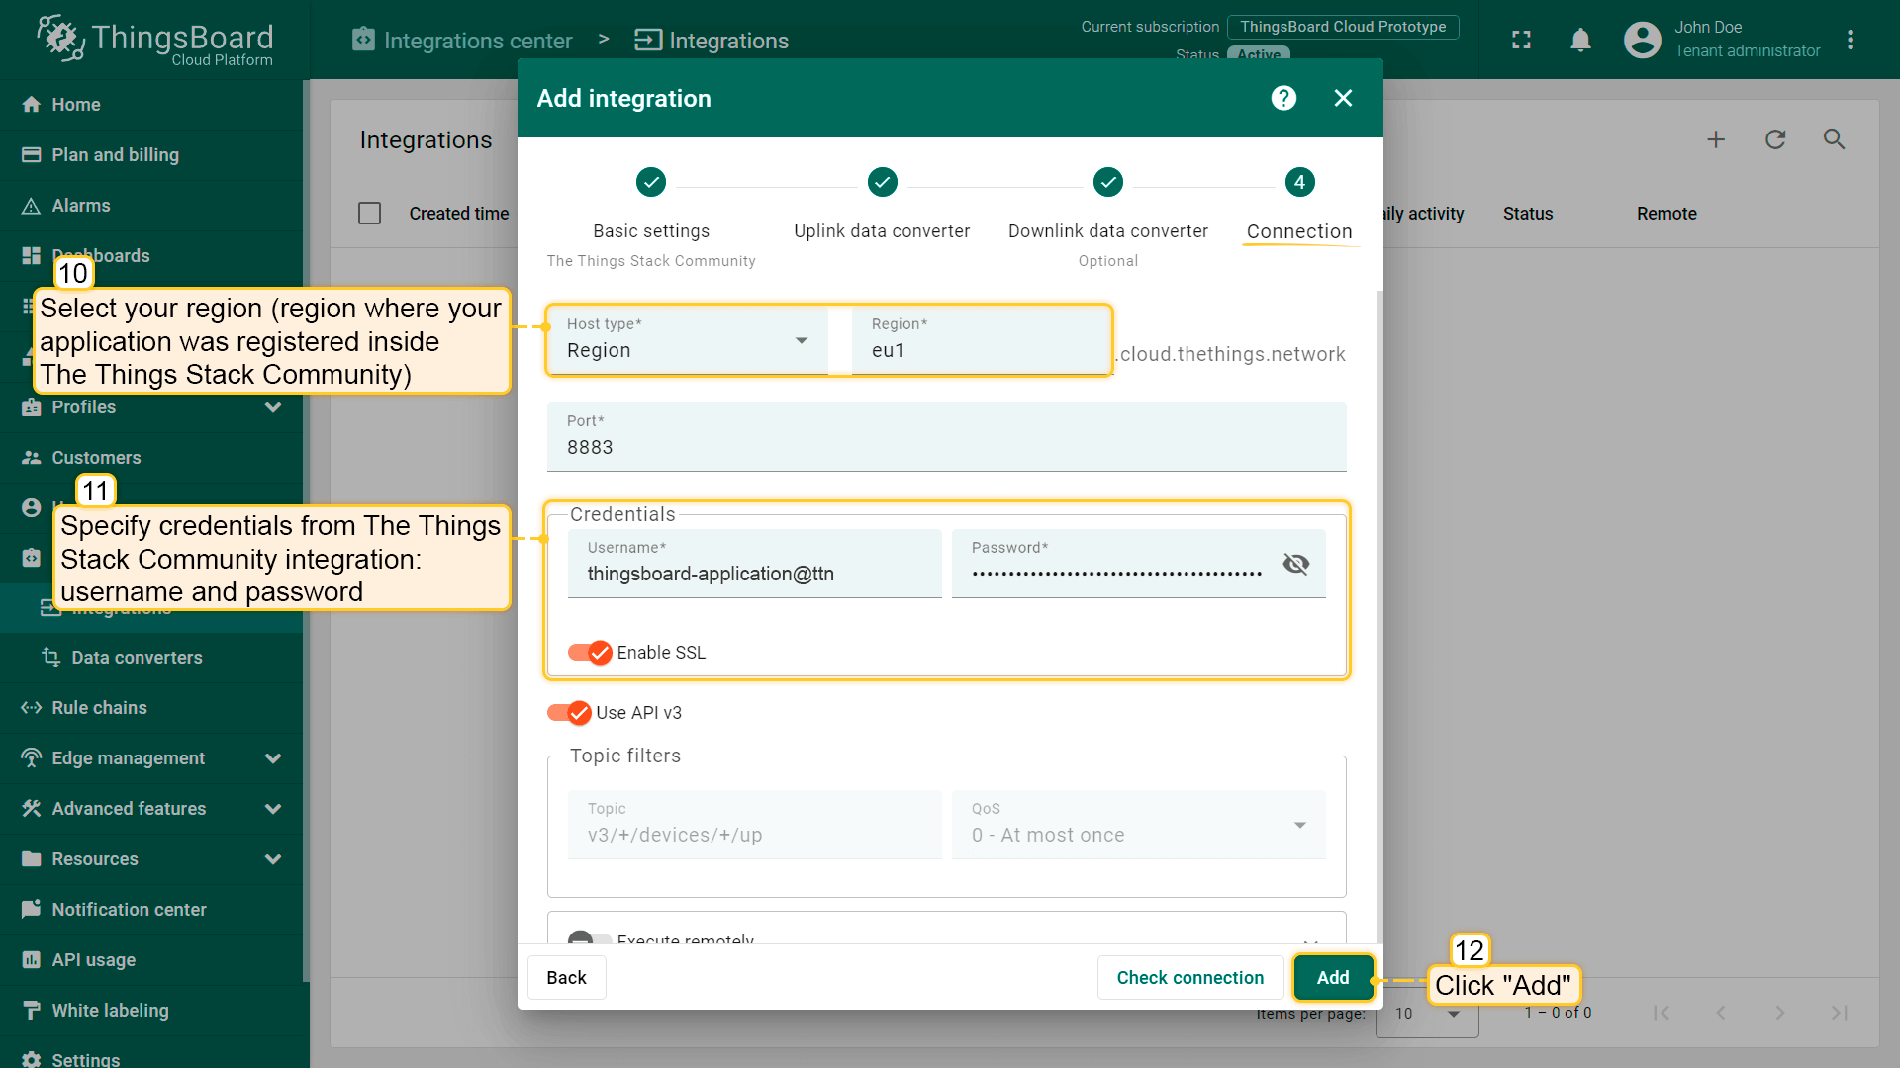Click the add integration plus icon
Image resolution: width=1900 pixels, height=1068 pixels.
click(1716, 139)
